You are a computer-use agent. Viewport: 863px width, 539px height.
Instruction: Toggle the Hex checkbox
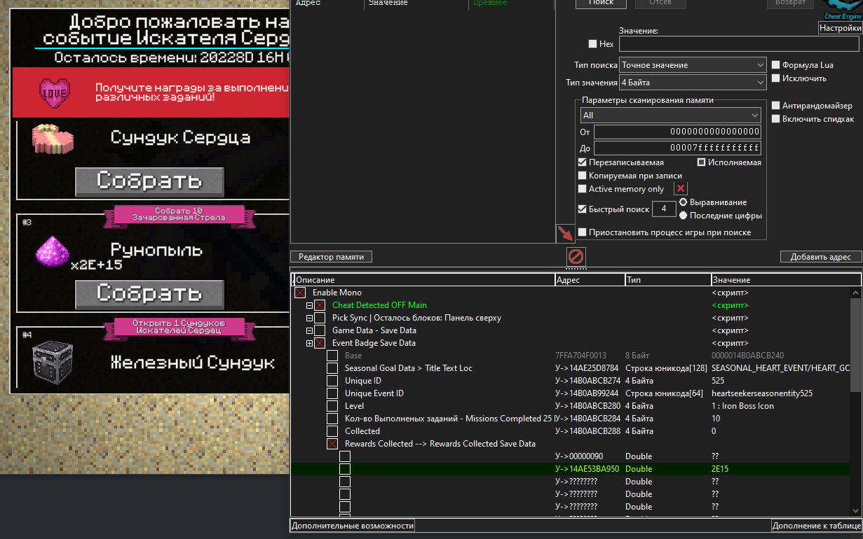(x=593, y=44)
